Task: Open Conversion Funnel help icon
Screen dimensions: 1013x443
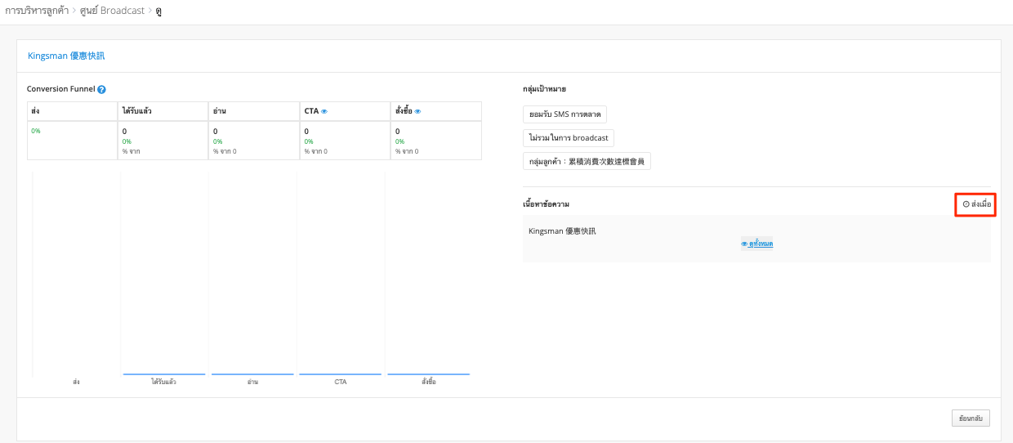Action: coord(101,89)
